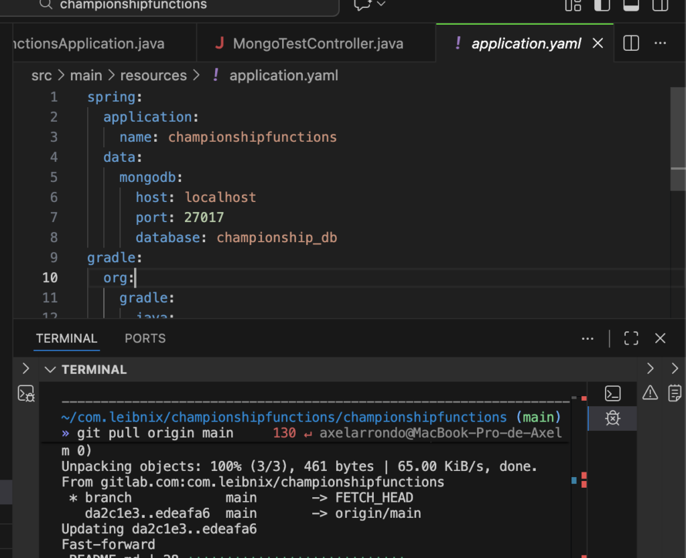Select the debug terminal instance in list
Viewport: 686px width, 558px height.
(612, 419)
